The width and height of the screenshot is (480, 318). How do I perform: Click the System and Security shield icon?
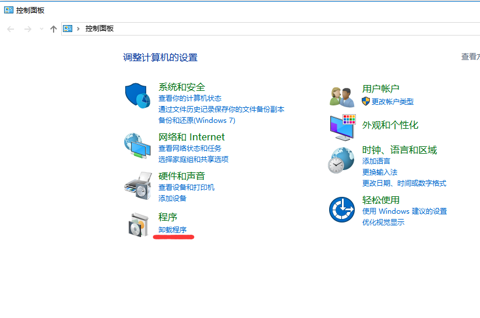click(137, 96)
